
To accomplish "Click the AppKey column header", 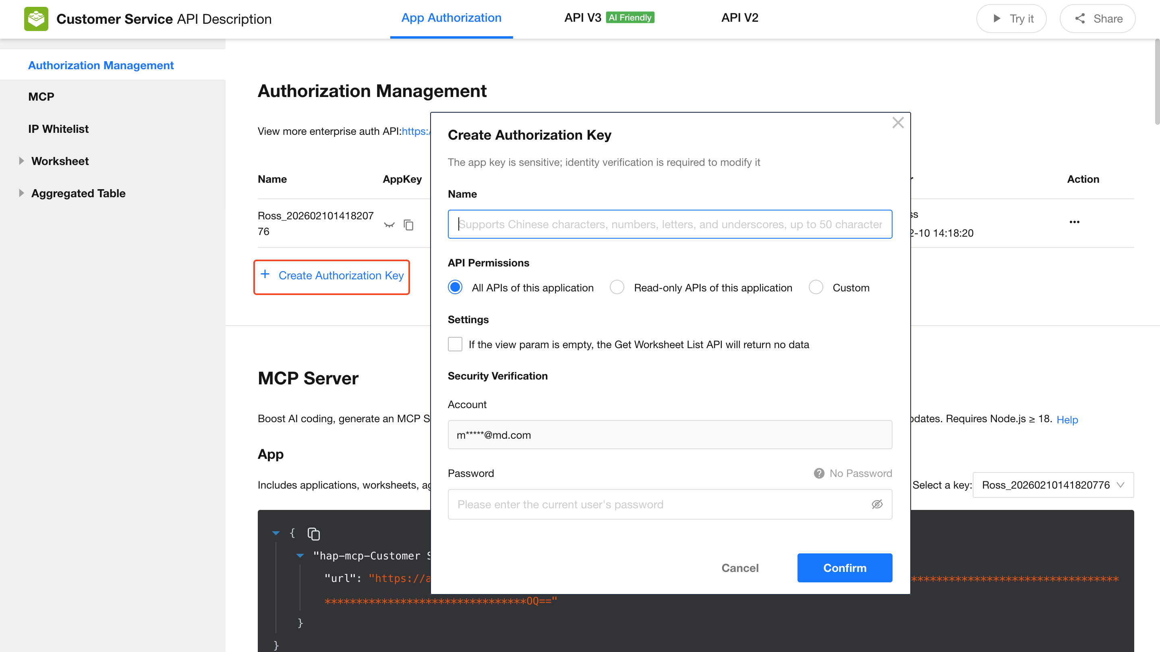I will [x=402, y=179].
